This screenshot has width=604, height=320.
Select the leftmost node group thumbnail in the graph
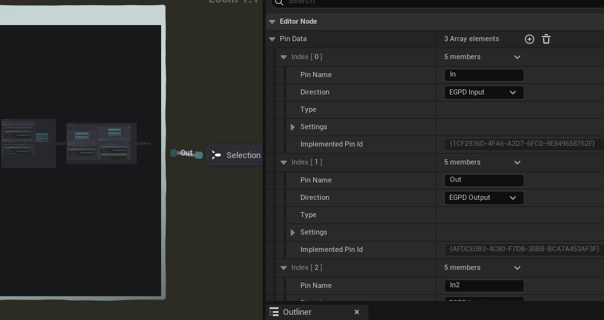coord(28,143)
